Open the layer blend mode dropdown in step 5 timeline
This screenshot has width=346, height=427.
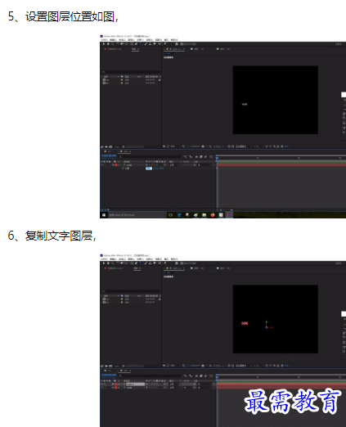click(x=173, y=165)
